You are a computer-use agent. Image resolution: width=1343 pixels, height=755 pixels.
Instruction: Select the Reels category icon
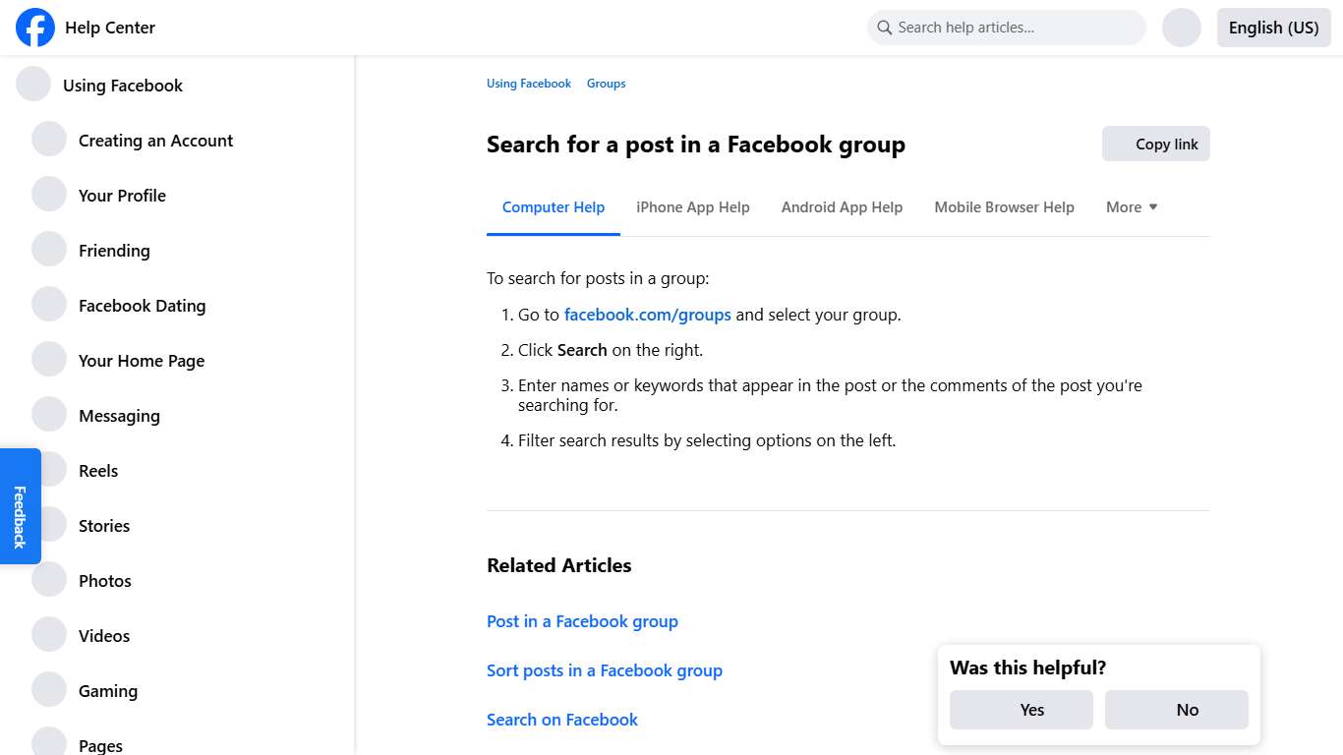click(x=49, y=469)
